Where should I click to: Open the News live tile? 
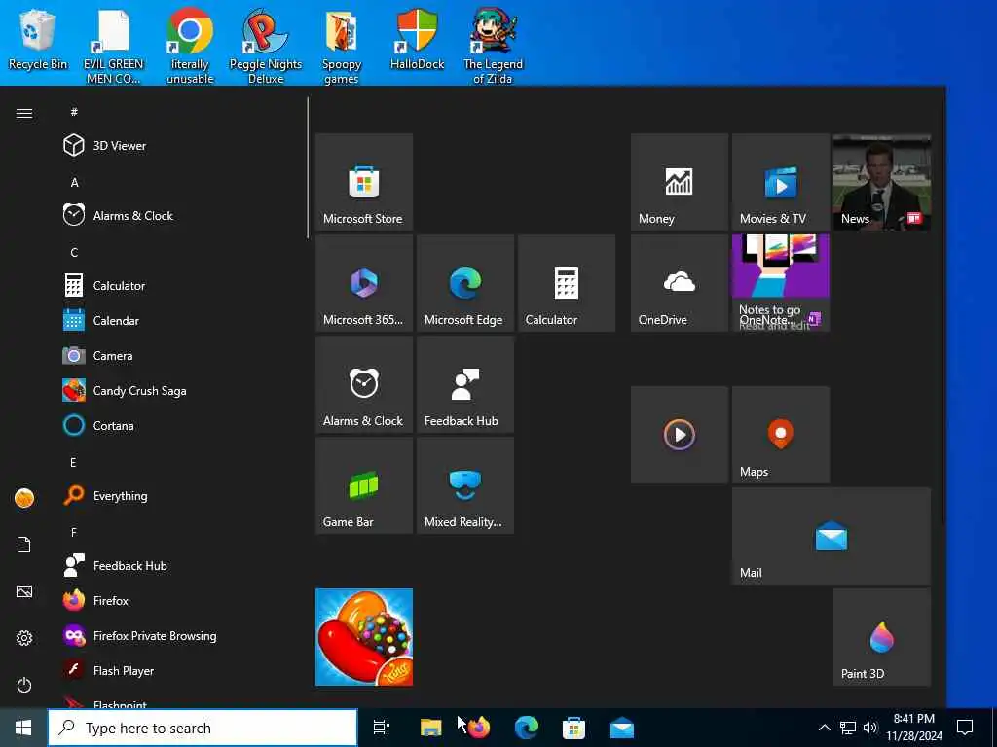pyautogui.click(x=881, y=182)
